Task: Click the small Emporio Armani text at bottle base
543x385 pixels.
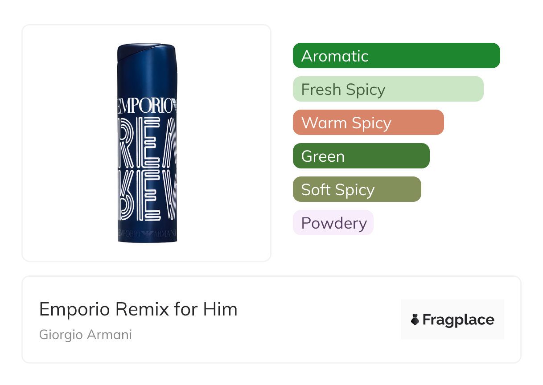Action: point(147,233)
